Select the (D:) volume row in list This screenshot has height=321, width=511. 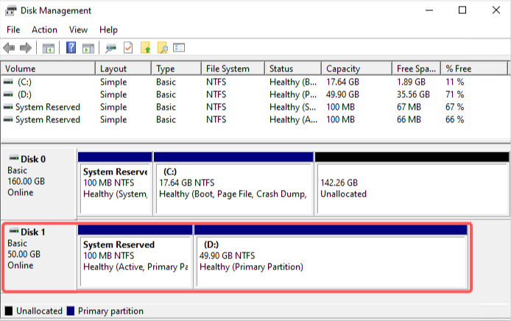[255, 94]
